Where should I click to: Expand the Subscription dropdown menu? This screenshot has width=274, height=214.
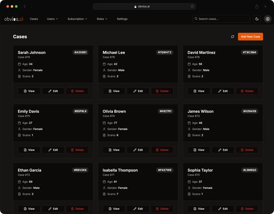77,19
